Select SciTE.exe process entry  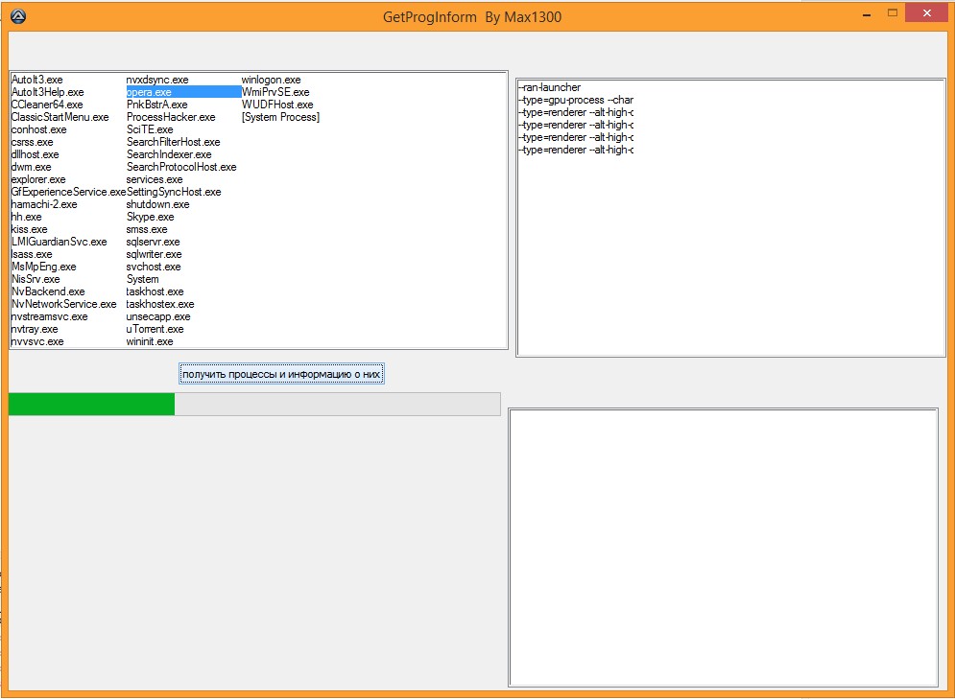click(x=150, y=129)
